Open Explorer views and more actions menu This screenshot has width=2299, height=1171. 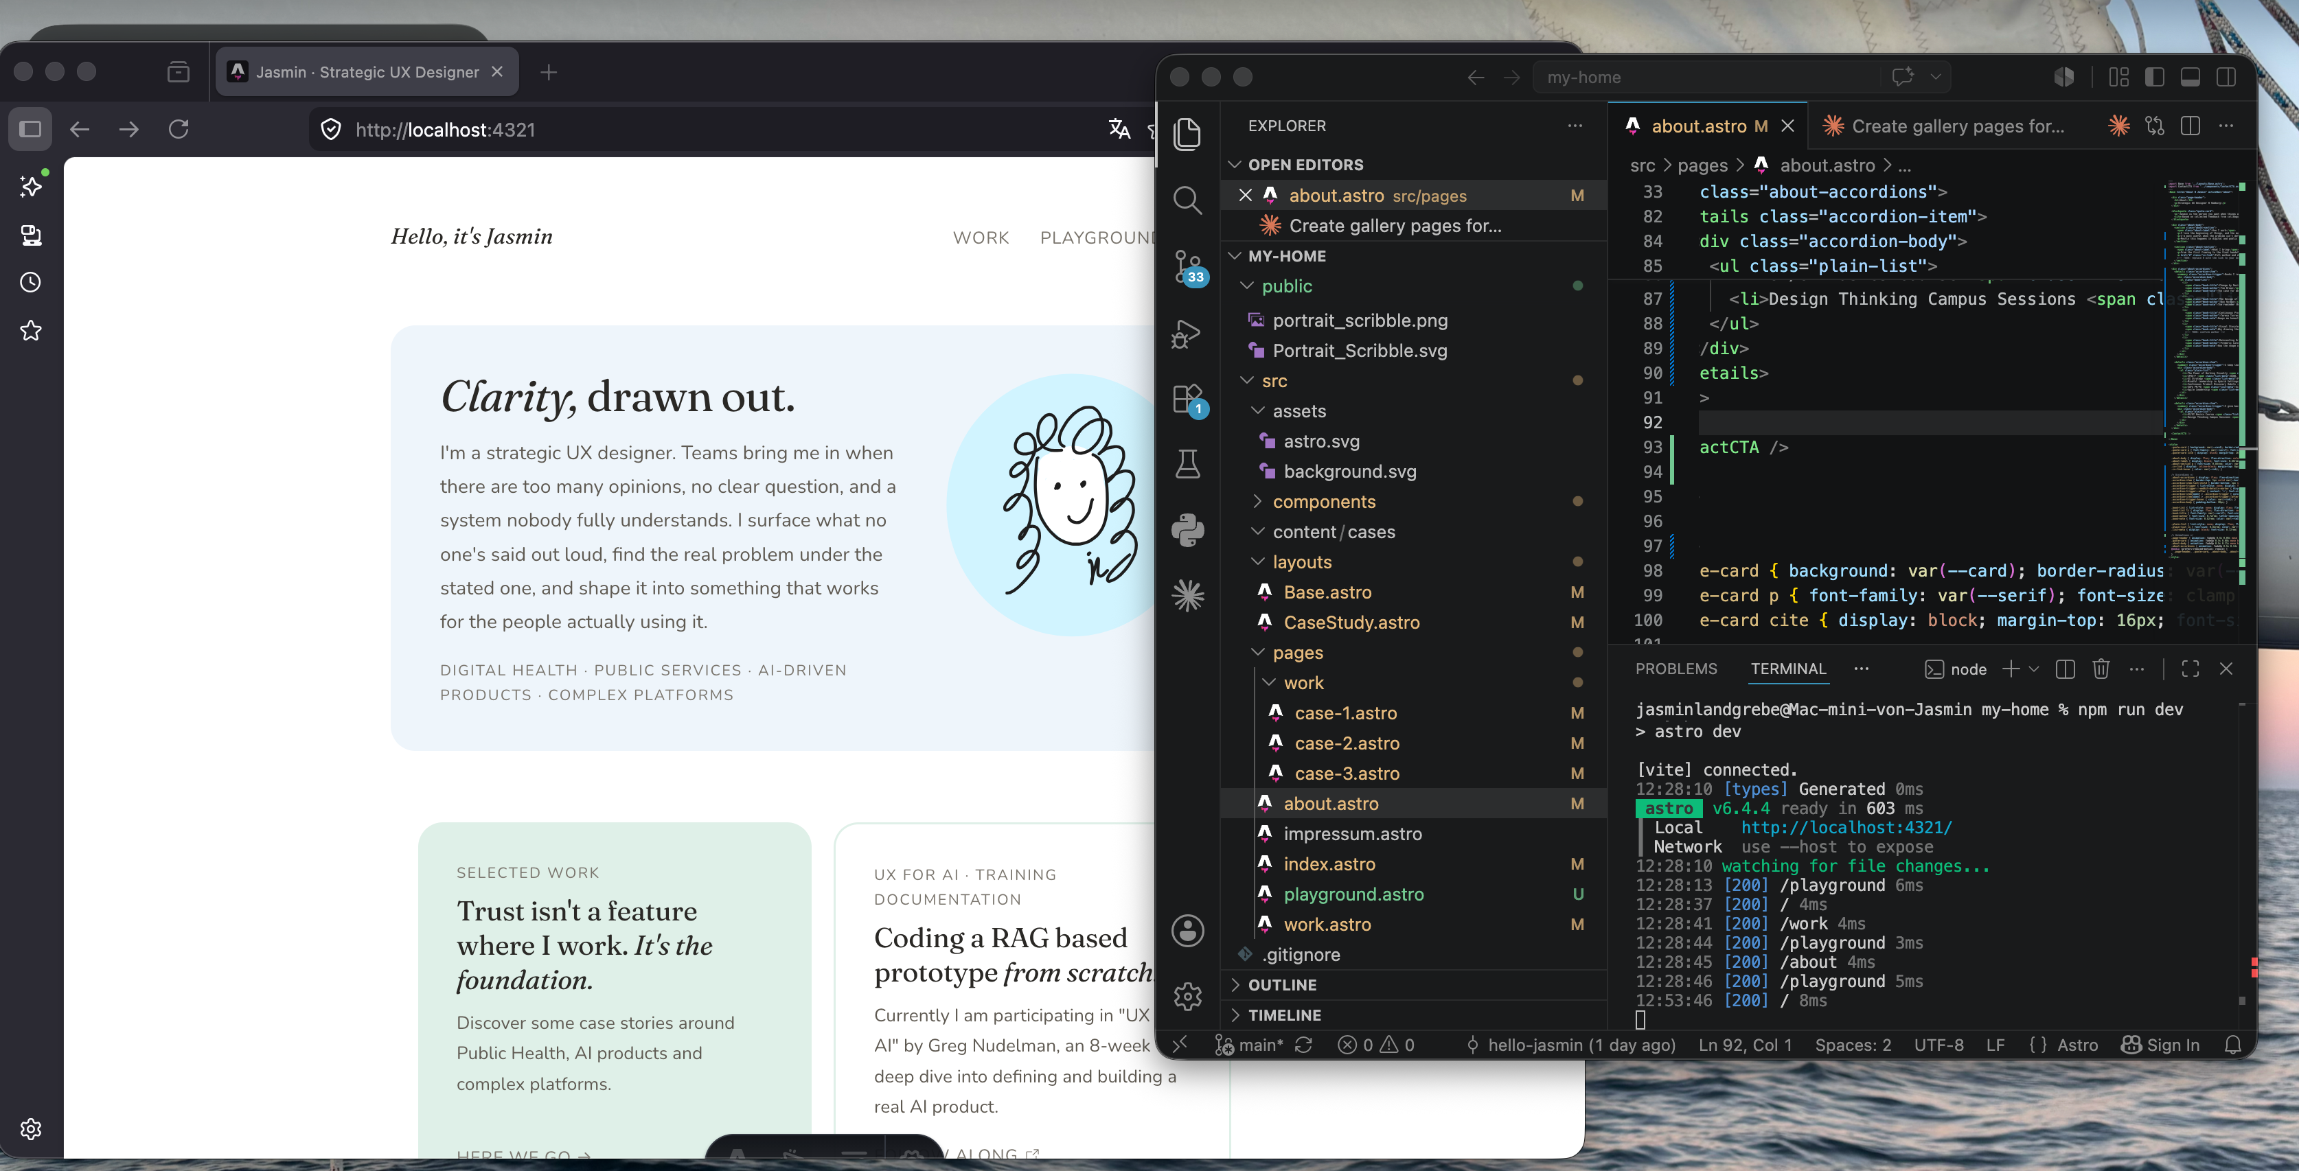[x=1575, y=126]
